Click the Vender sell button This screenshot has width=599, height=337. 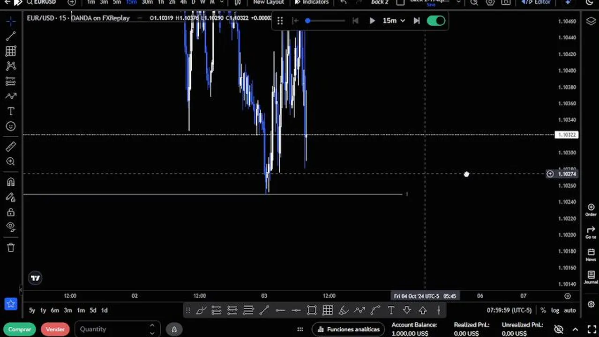55,330
